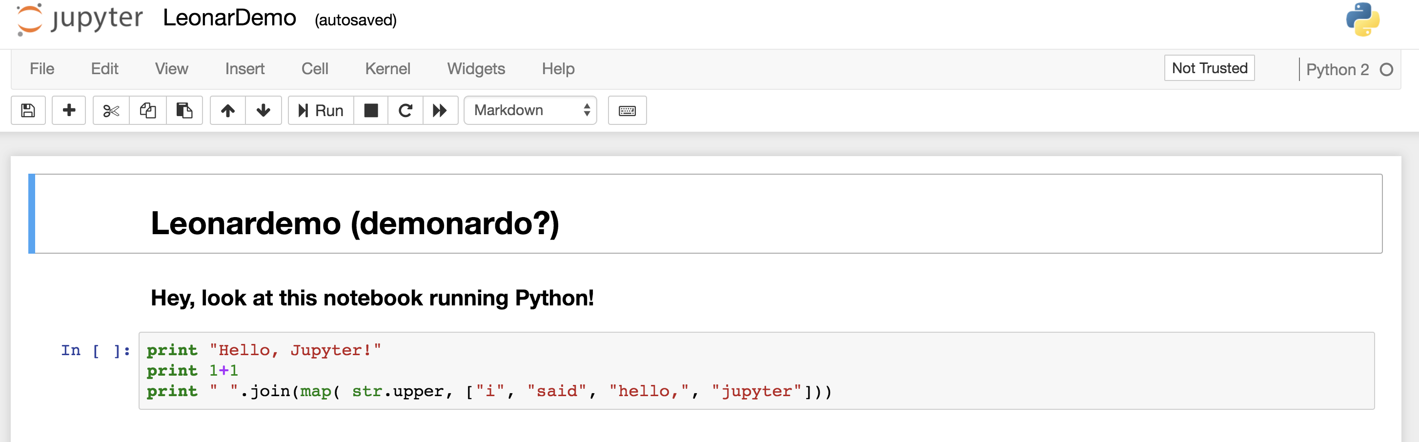
Task: Click the Python 2 kernel name
Action: 1337,70
